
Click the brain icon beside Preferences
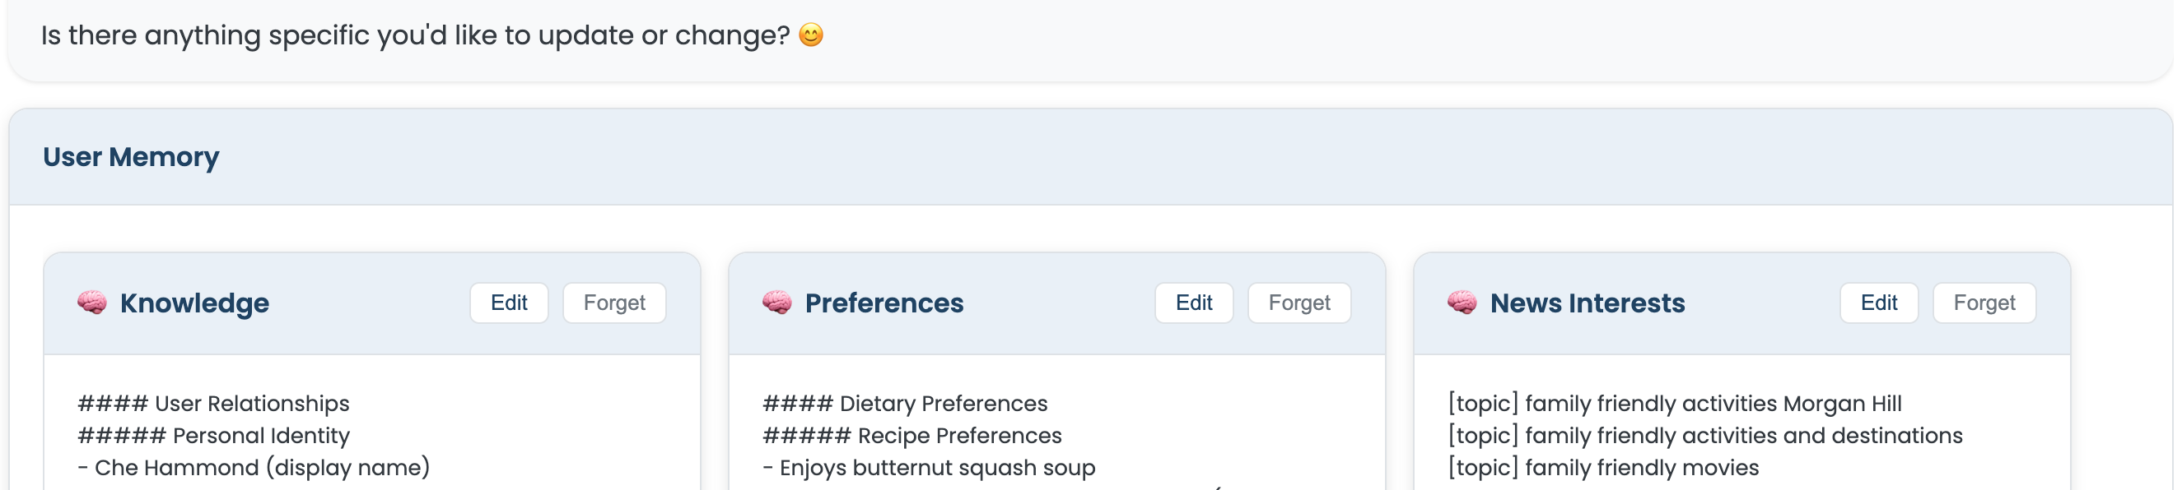click(x=776, y=302)
